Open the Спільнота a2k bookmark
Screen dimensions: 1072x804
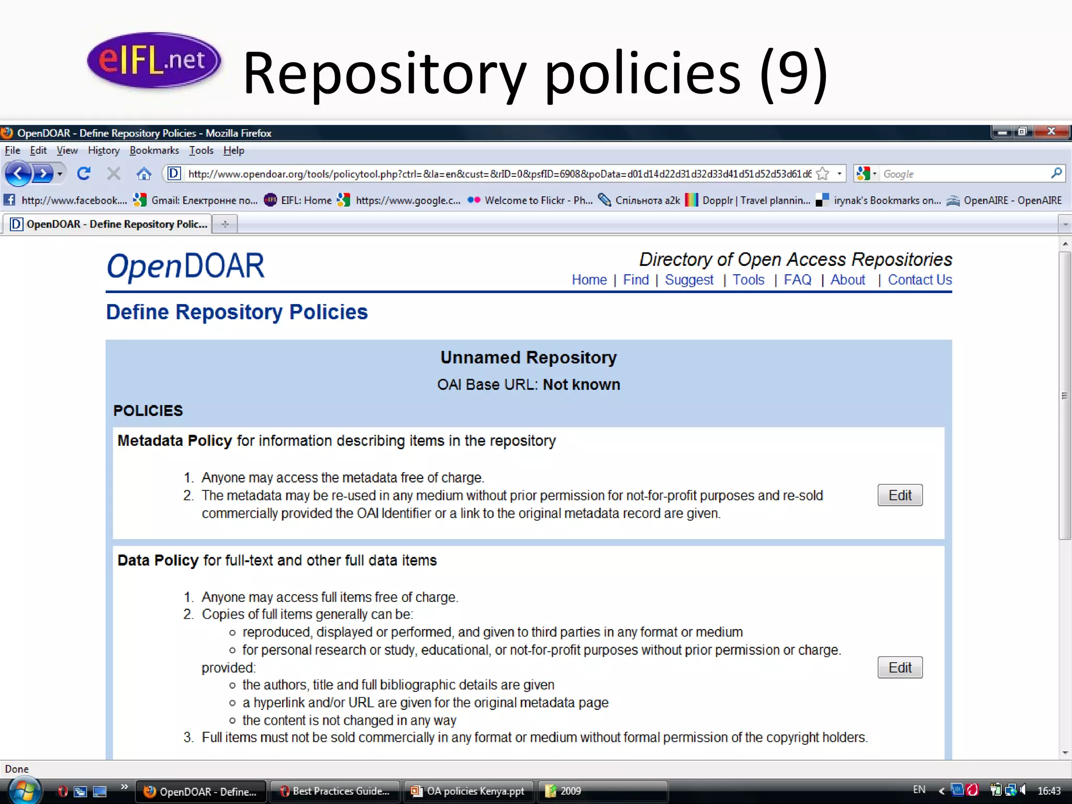[639, 200]
